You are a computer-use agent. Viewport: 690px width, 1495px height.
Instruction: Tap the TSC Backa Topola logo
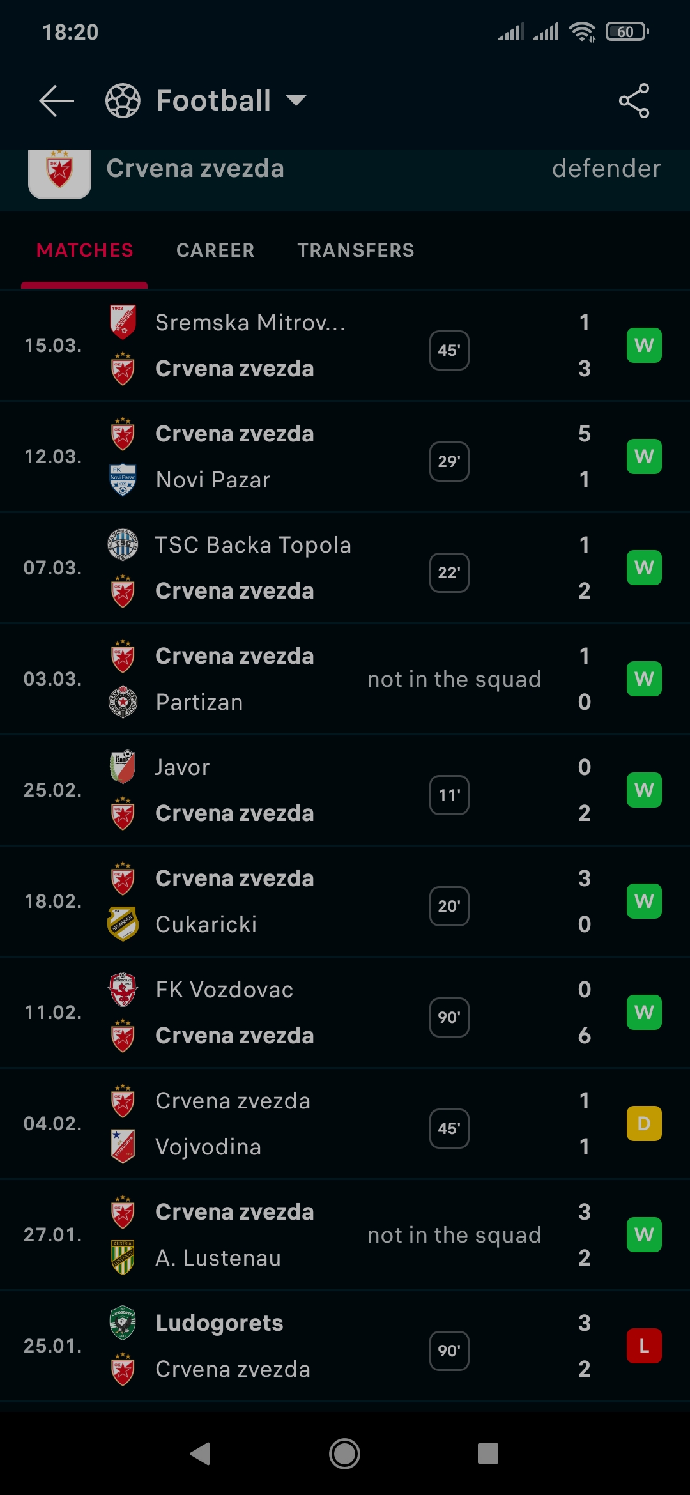(123, 545)
